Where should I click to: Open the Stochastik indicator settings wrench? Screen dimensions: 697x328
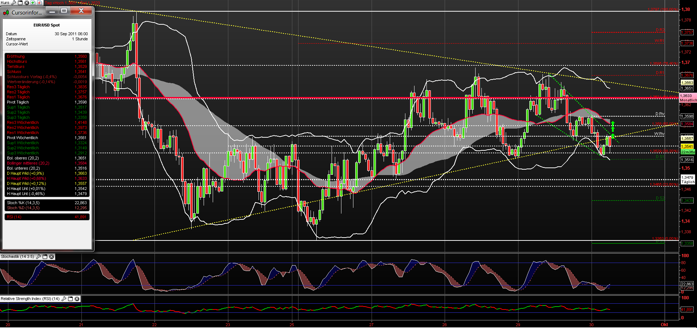(39, 257)
